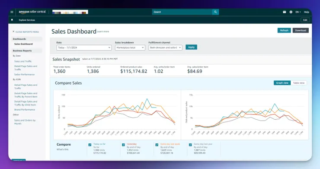Viewport: 320px width, 169px height.
Task: Toggle the Today so far checkbox
Action: (x=90, y=145)
